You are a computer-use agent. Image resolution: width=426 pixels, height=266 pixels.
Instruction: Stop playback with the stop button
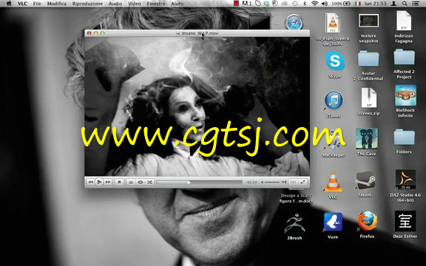coord(119,182)
